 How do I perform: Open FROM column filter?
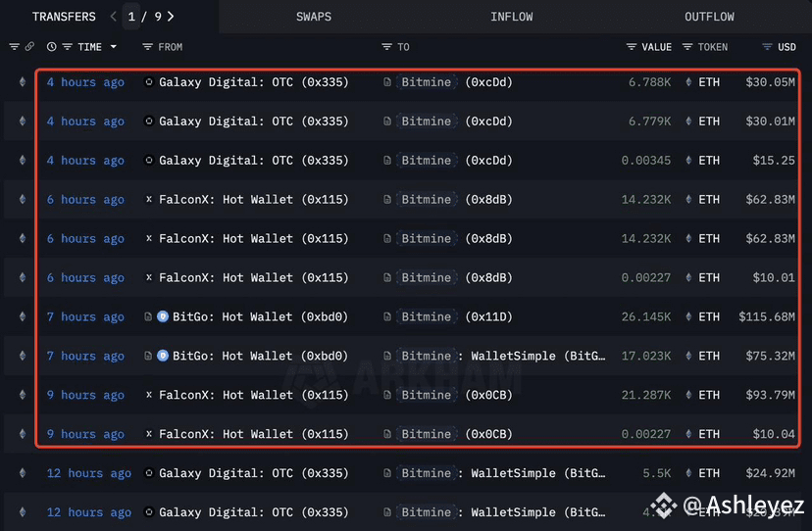click(147, 47)
